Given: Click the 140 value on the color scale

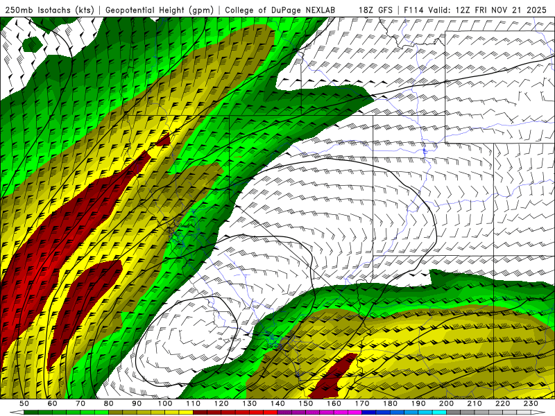Looking at the screenshot, I should (278, 404).
